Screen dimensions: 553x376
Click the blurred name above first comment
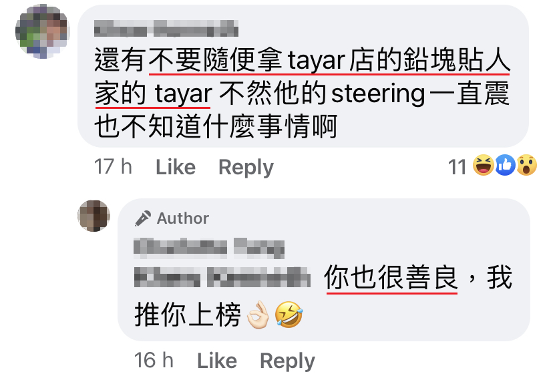(166, 29)
